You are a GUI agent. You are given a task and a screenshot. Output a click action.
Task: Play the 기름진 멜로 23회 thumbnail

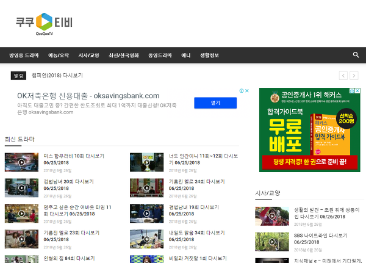click(21, 239)
